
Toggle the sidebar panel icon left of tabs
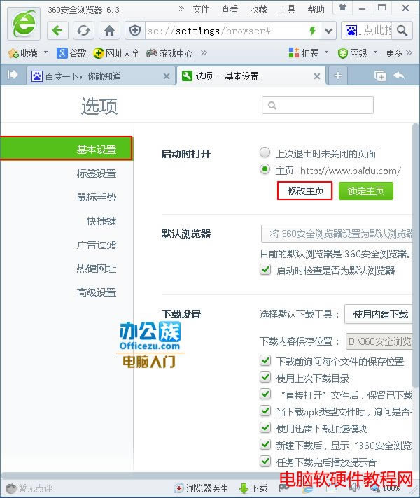[13, 75]
